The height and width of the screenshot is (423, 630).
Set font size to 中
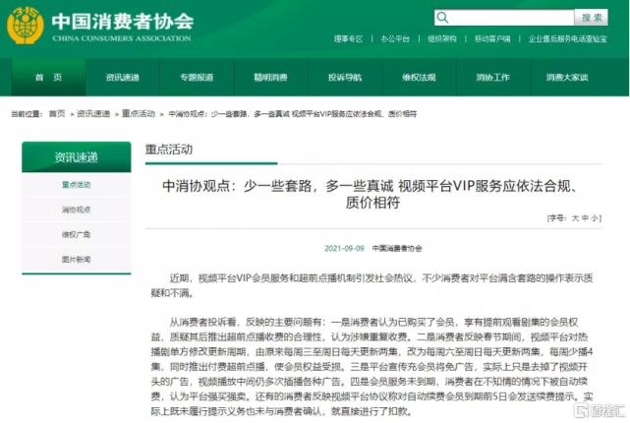coord(585,218)
